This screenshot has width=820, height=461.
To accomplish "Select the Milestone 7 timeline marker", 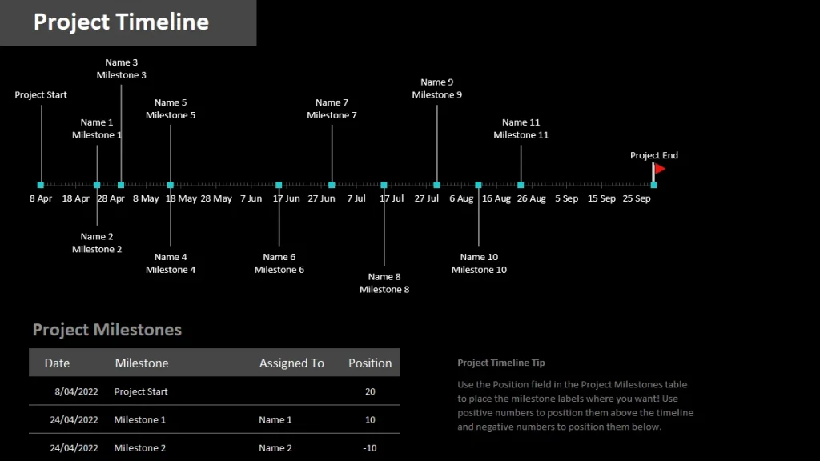I will click(332, 185).
